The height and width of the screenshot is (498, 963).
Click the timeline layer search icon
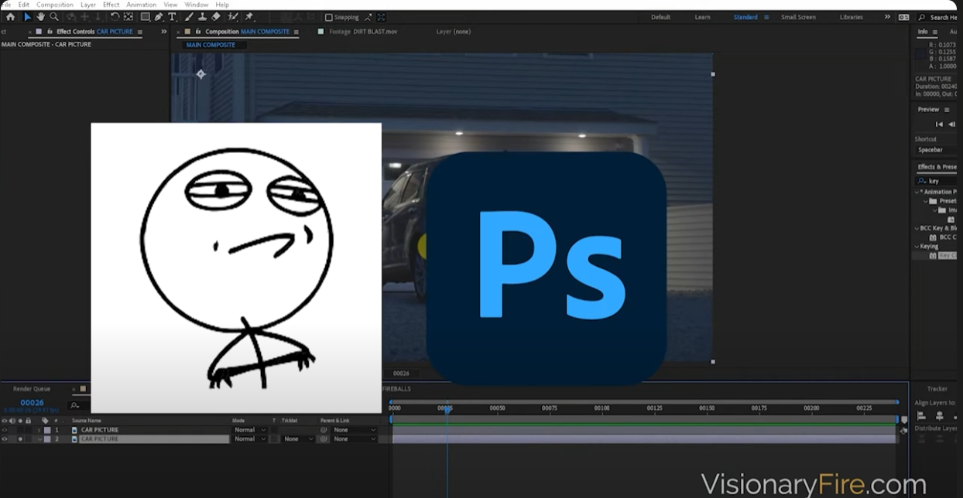(74, 405)
